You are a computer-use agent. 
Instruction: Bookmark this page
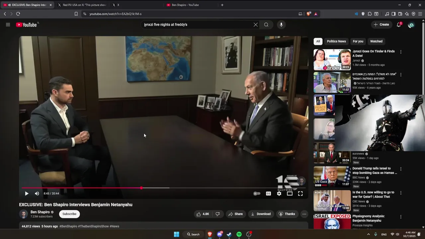(76, 14)
